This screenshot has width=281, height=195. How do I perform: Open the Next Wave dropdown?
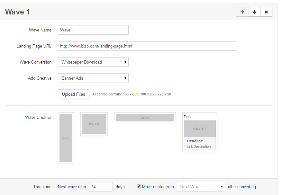201,187
